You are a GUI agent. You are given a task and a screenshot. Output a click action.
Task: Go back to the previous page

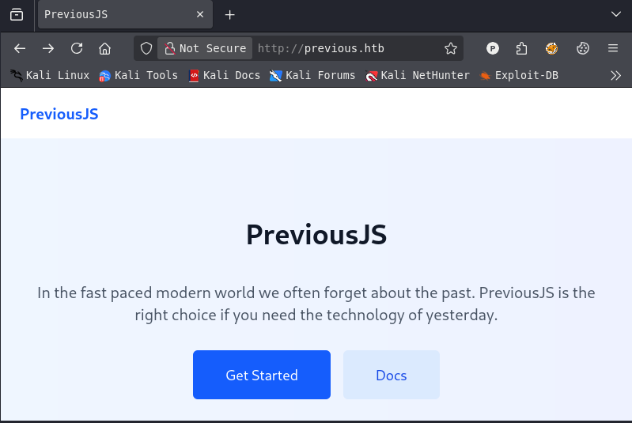pos(20,49)
